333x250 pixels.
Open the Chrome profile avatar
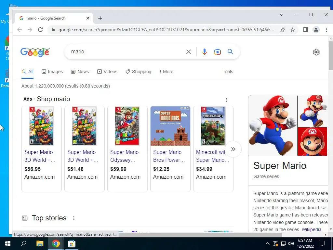tap(316, 30)
